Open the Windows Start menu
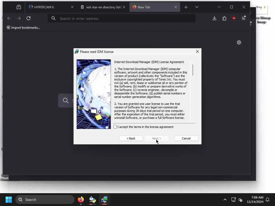The image size is (275, 206). pos(9,200)
